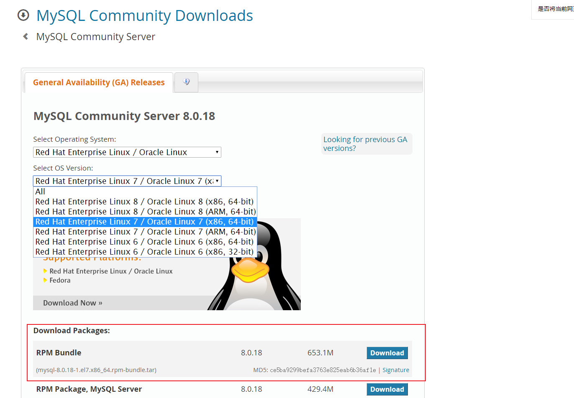The width and height of the screenshot is (574, 398).
Task: Click the MySQL Community Downloads heading
Action: 145,16
